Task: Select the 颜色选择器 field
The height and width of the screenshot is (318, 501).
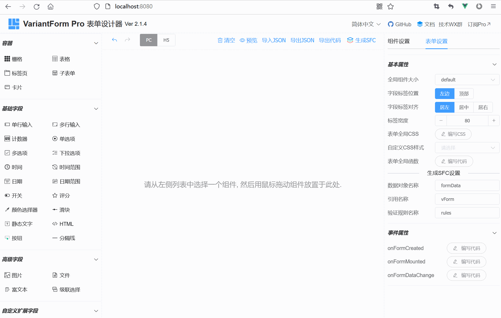Action: [25, 210]
